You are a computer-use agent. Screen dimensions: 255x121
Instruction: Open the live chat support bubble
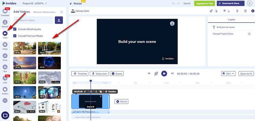(x=5, y=115)
